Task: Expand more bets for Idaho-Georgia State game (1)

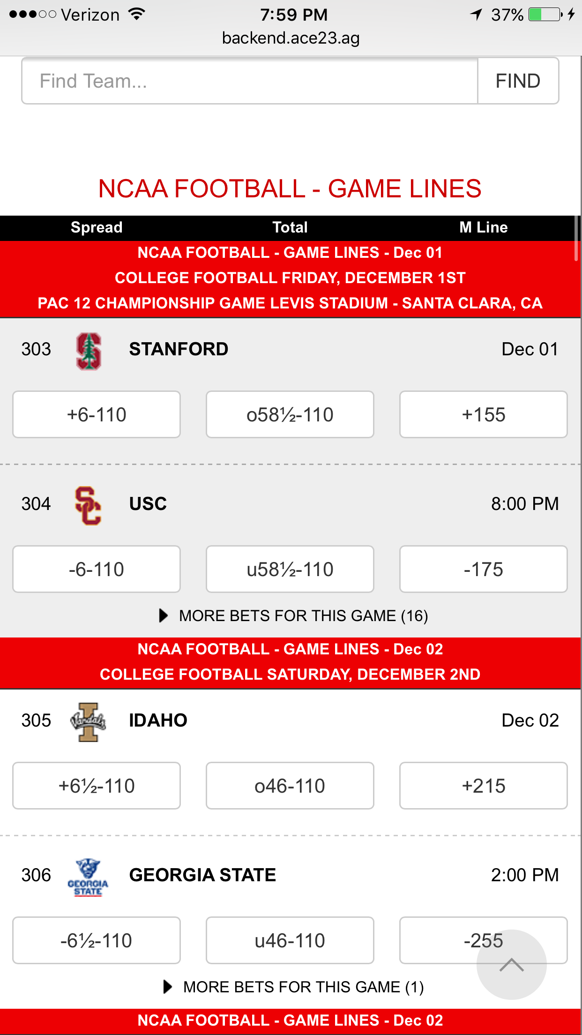Action: click(294, 987)
